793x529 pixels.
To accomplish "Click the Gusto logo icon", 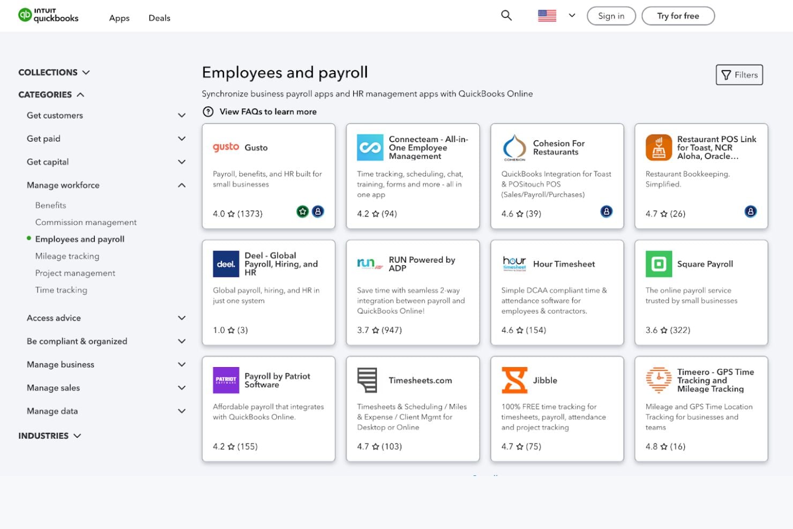I will (x=226, y=147).
